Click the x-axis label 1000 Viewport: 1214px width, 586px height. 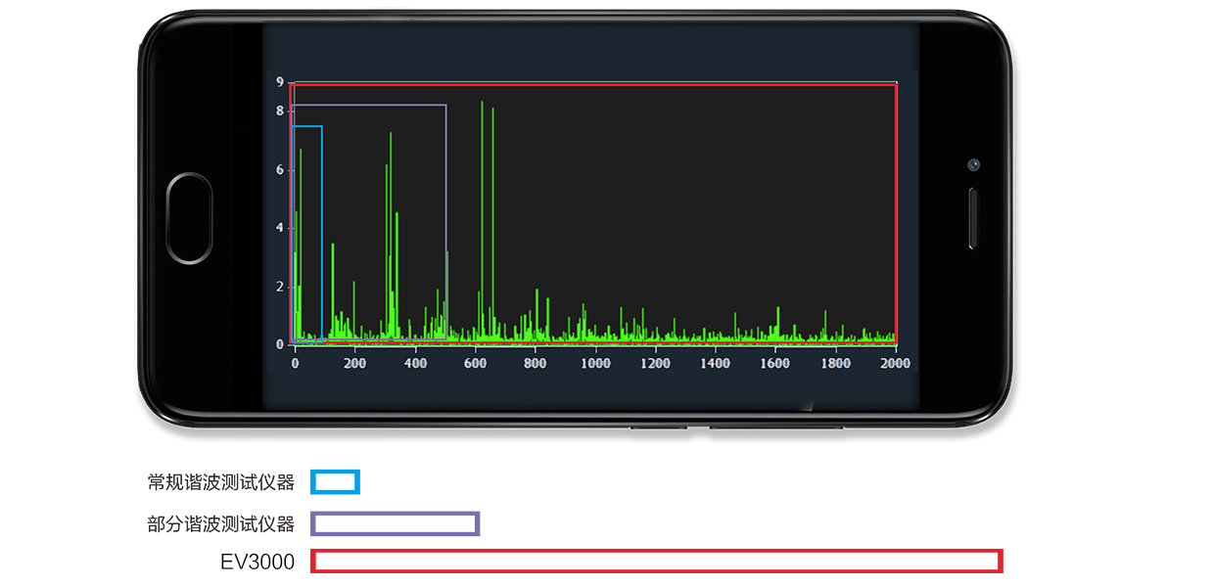point(595,363)
